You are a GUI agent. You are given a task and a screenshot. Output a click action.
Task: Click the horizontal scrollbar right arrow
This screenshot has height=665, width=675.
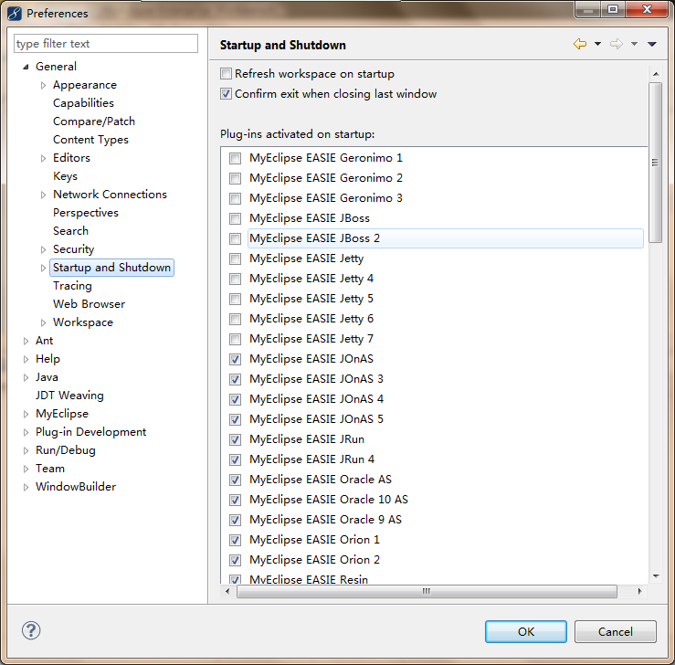[639, 591]
